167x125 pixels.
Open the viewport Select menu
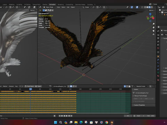coord(63,7)
